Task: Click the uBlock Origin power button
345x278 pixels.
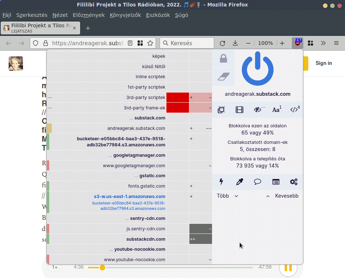Action: (x=257, y=69)
